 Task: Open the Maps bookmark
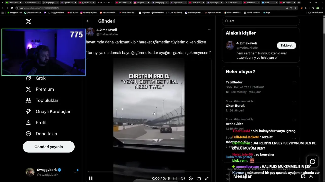click(x=267, y=12)
